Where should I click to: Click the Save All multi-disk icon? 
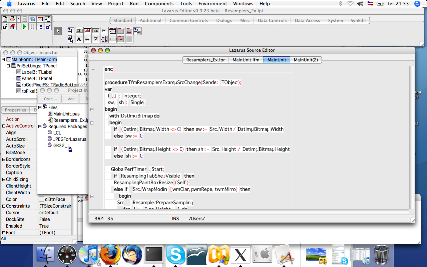[x=32, y=19]
